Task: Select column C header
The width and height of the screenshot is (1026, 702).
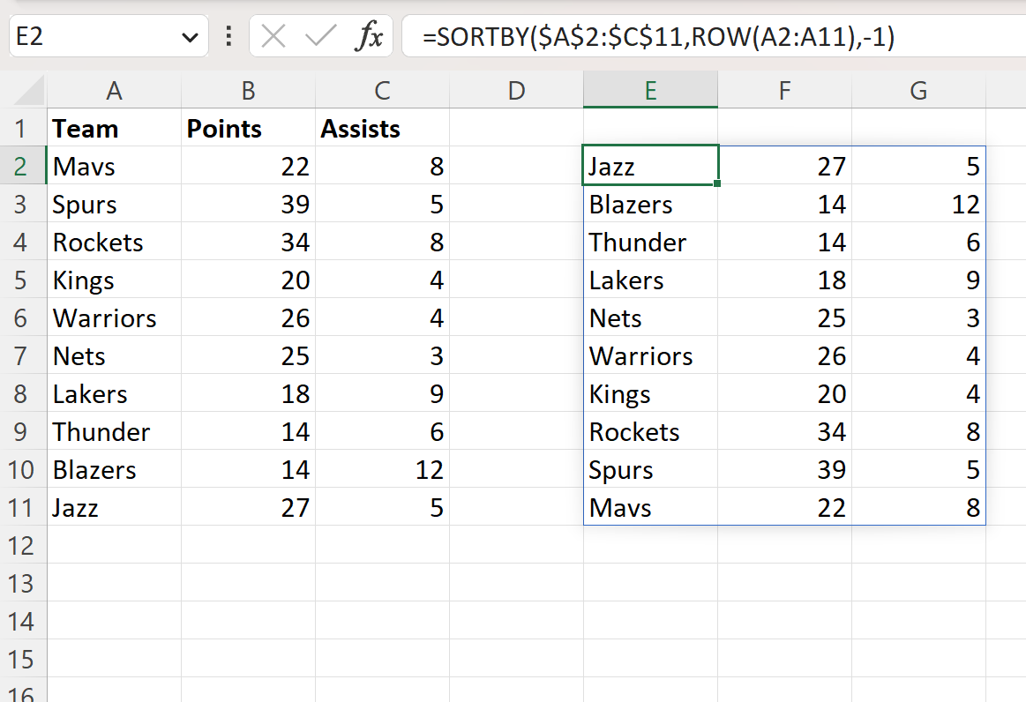Action: (382, 90)
